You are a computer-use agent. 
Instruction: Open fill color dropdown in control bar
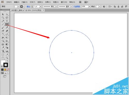18,6
